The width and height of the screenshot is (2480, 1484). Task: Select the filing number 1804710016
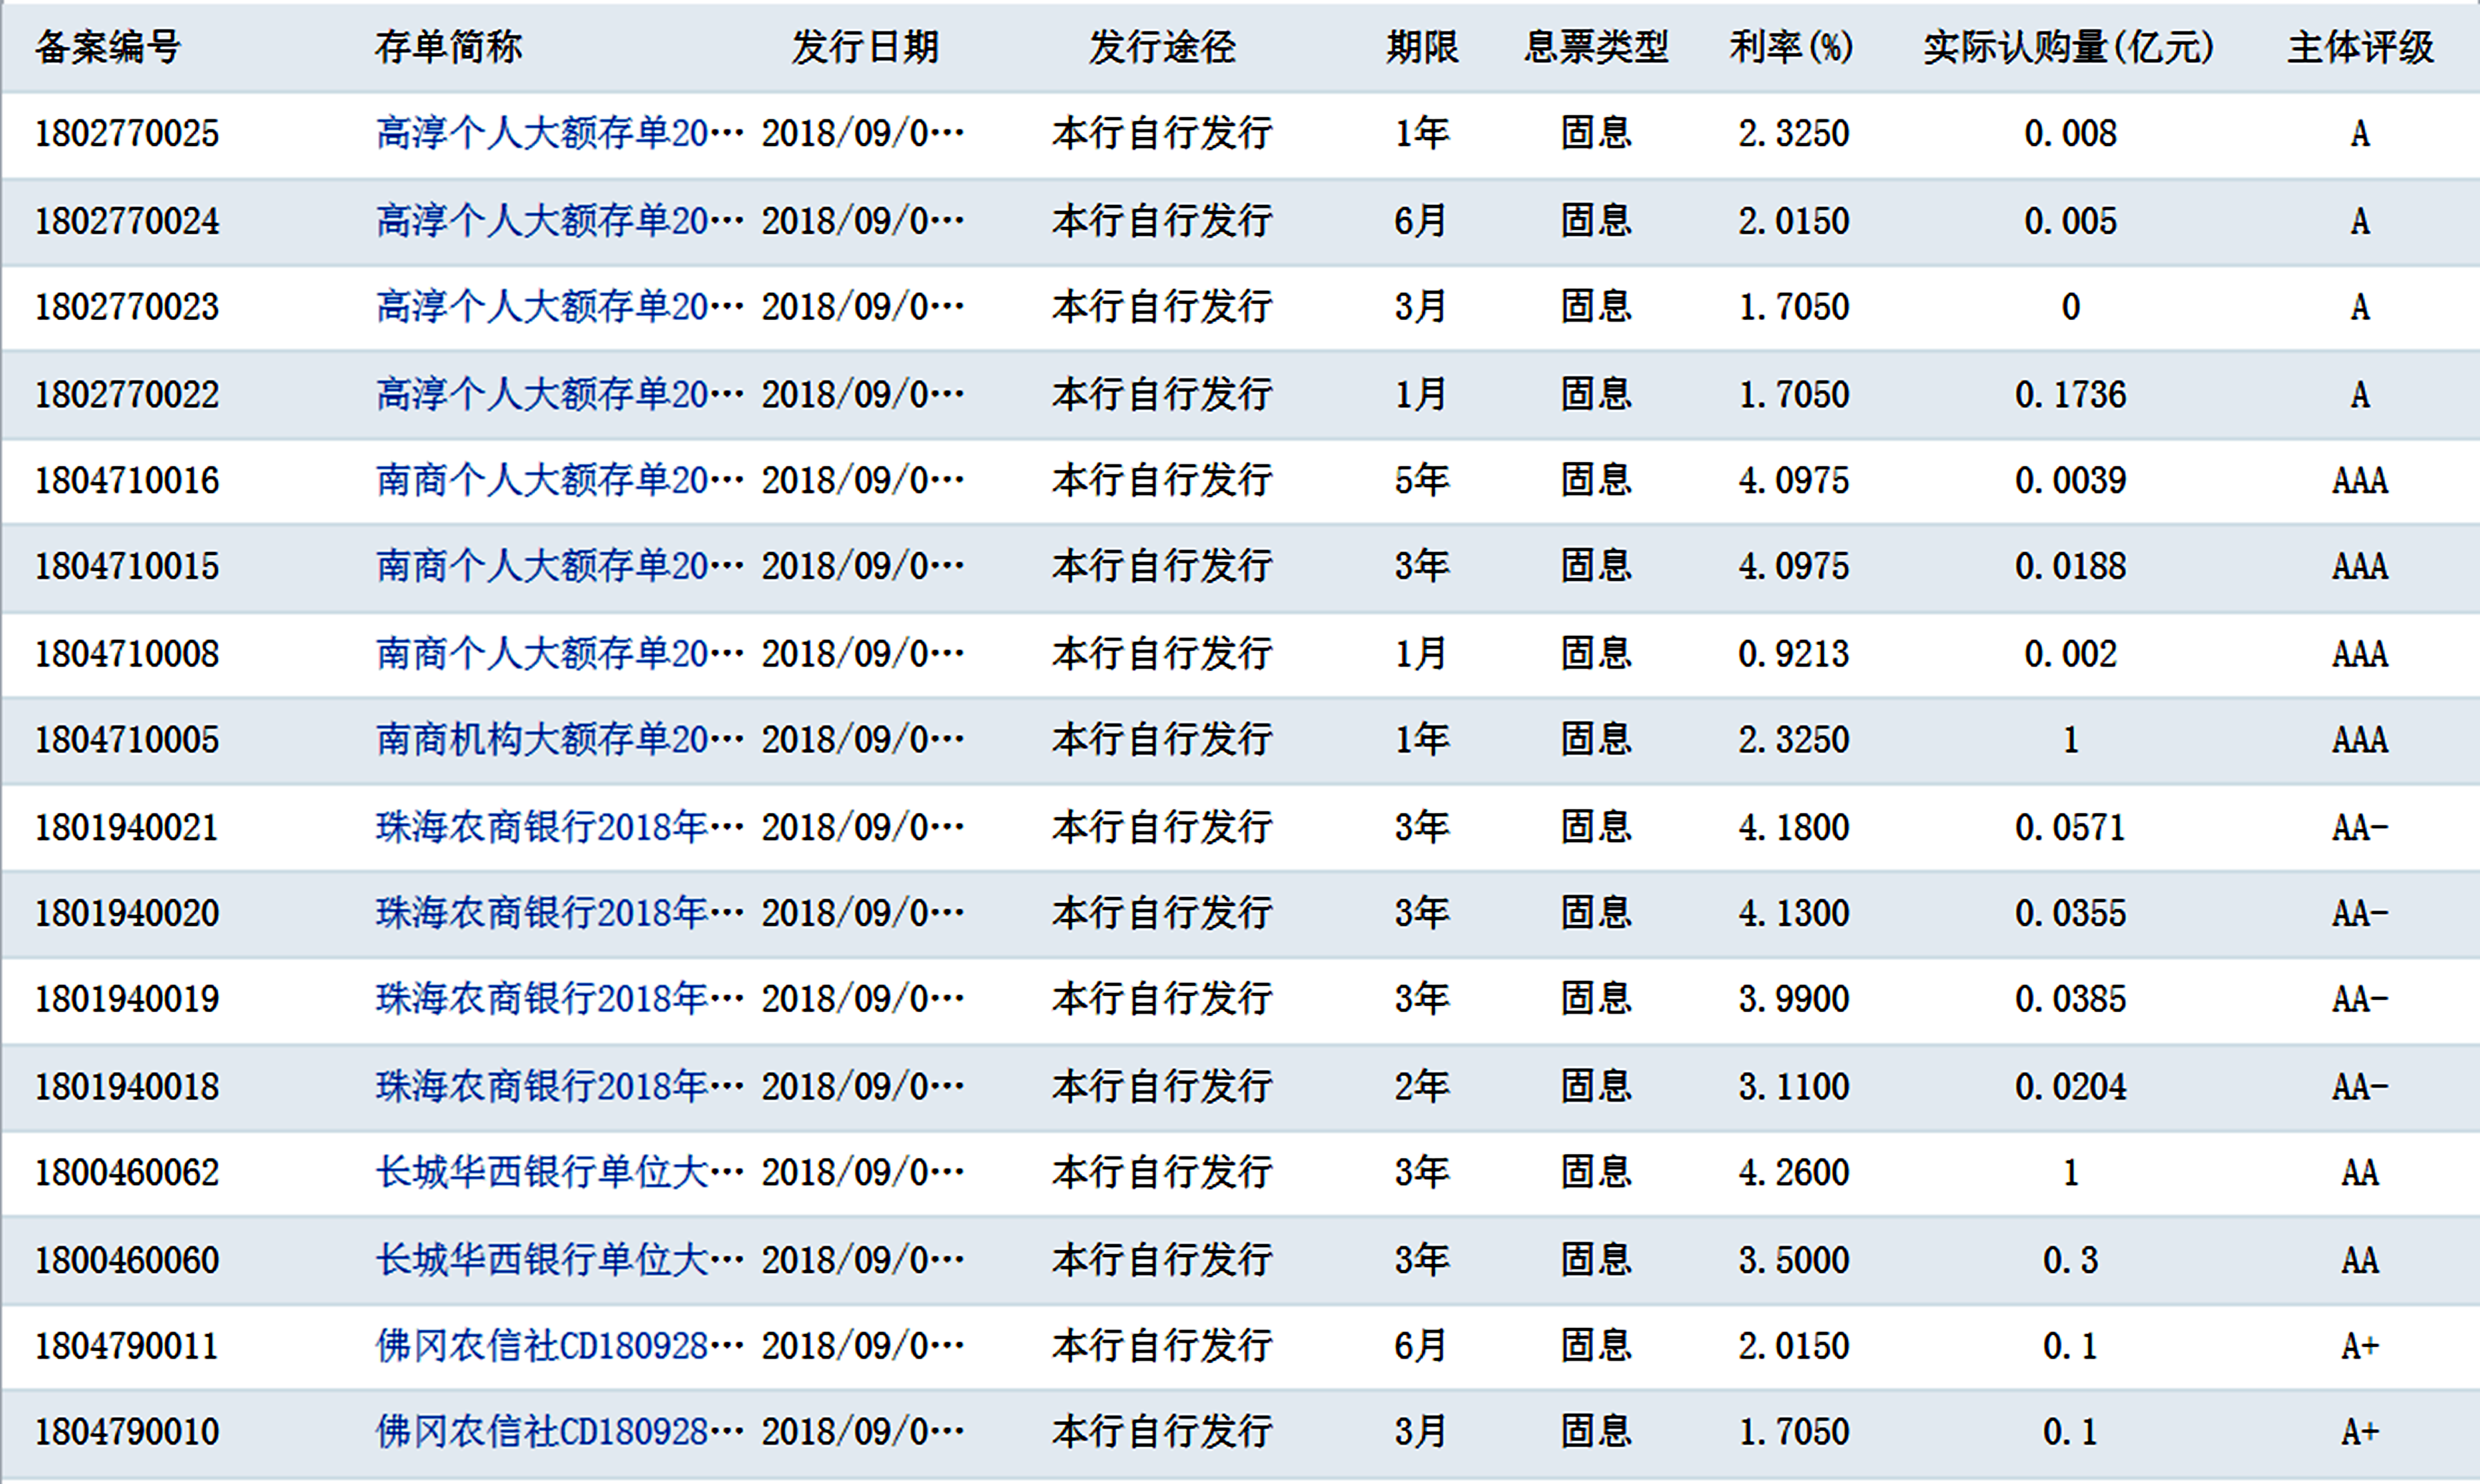(127, 480)
